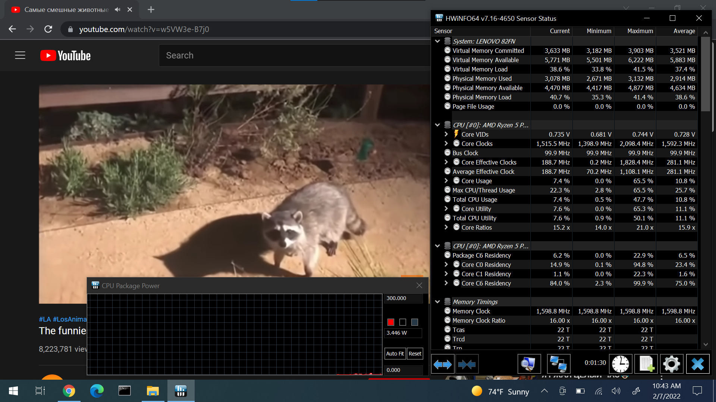This screenshot has height=402, width=716.
Task: Expand the Core VIDs sensor row
Action: [446, 134]
